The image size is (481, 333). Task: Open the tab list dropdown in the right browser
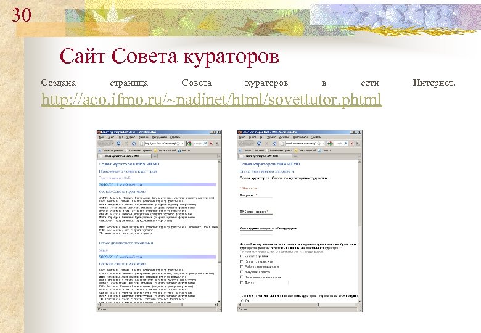(x=360, y=157)
